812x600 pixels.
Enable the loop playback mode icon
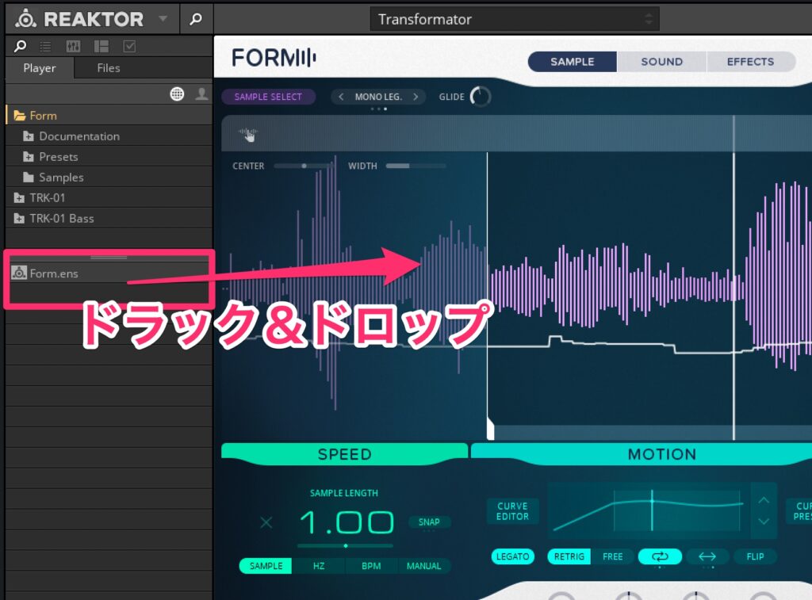click(660, 556)
